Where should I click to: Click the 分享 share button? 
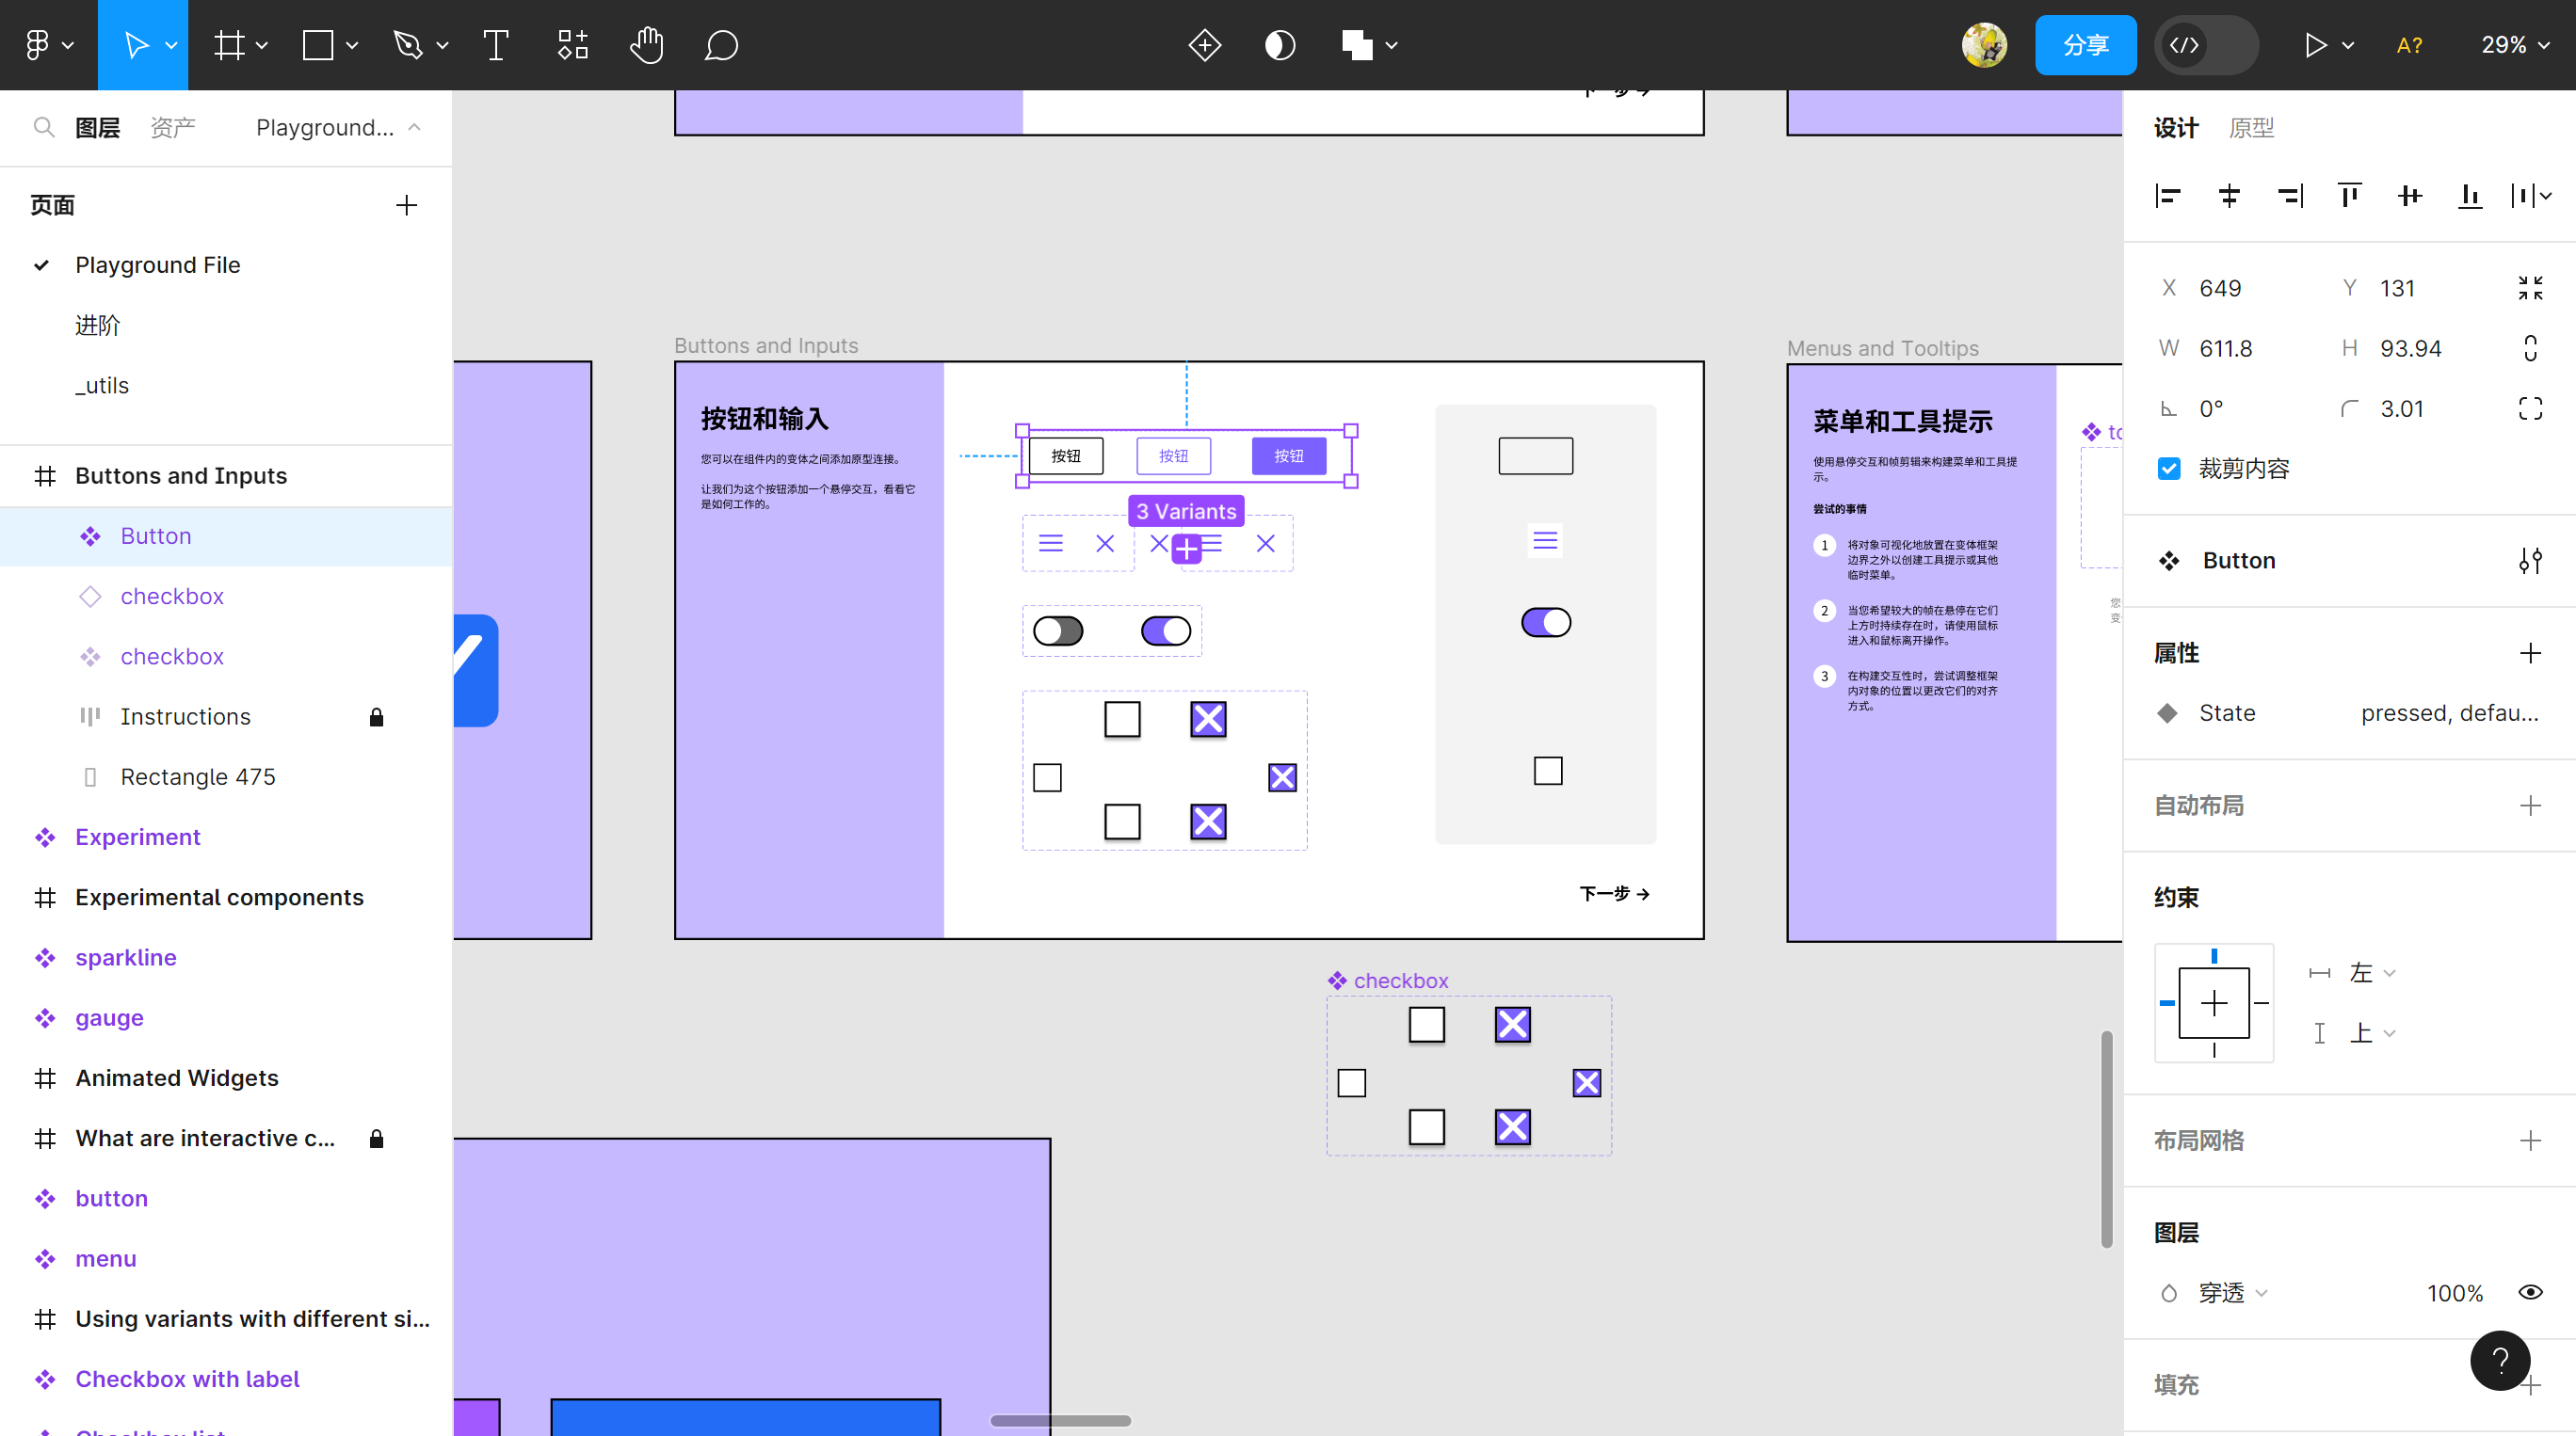[x=2085, y=45]
